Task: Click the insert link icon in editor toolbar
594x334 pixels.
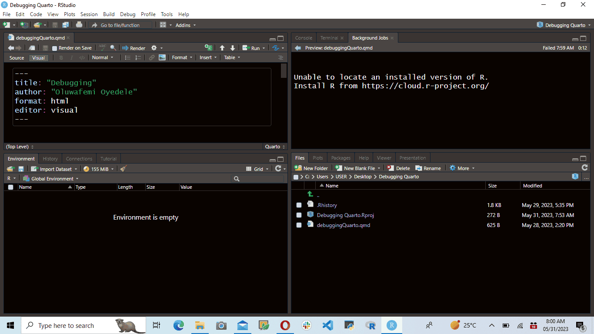Action: (152, 57)
